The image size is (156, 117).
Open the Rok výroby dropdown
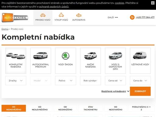[x=90, y=80]
